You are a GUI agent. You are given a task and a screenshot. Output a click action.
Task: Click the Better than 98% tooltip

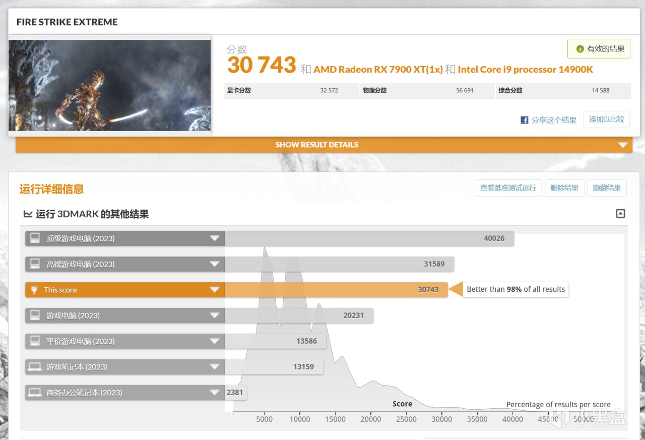(515, 289)
